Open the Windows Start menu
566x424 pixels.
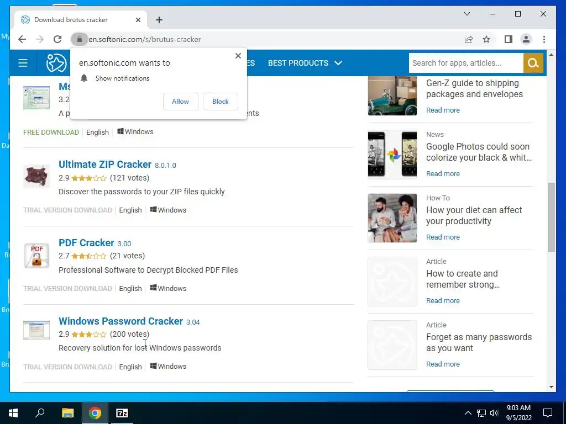[x=13, y=413]
